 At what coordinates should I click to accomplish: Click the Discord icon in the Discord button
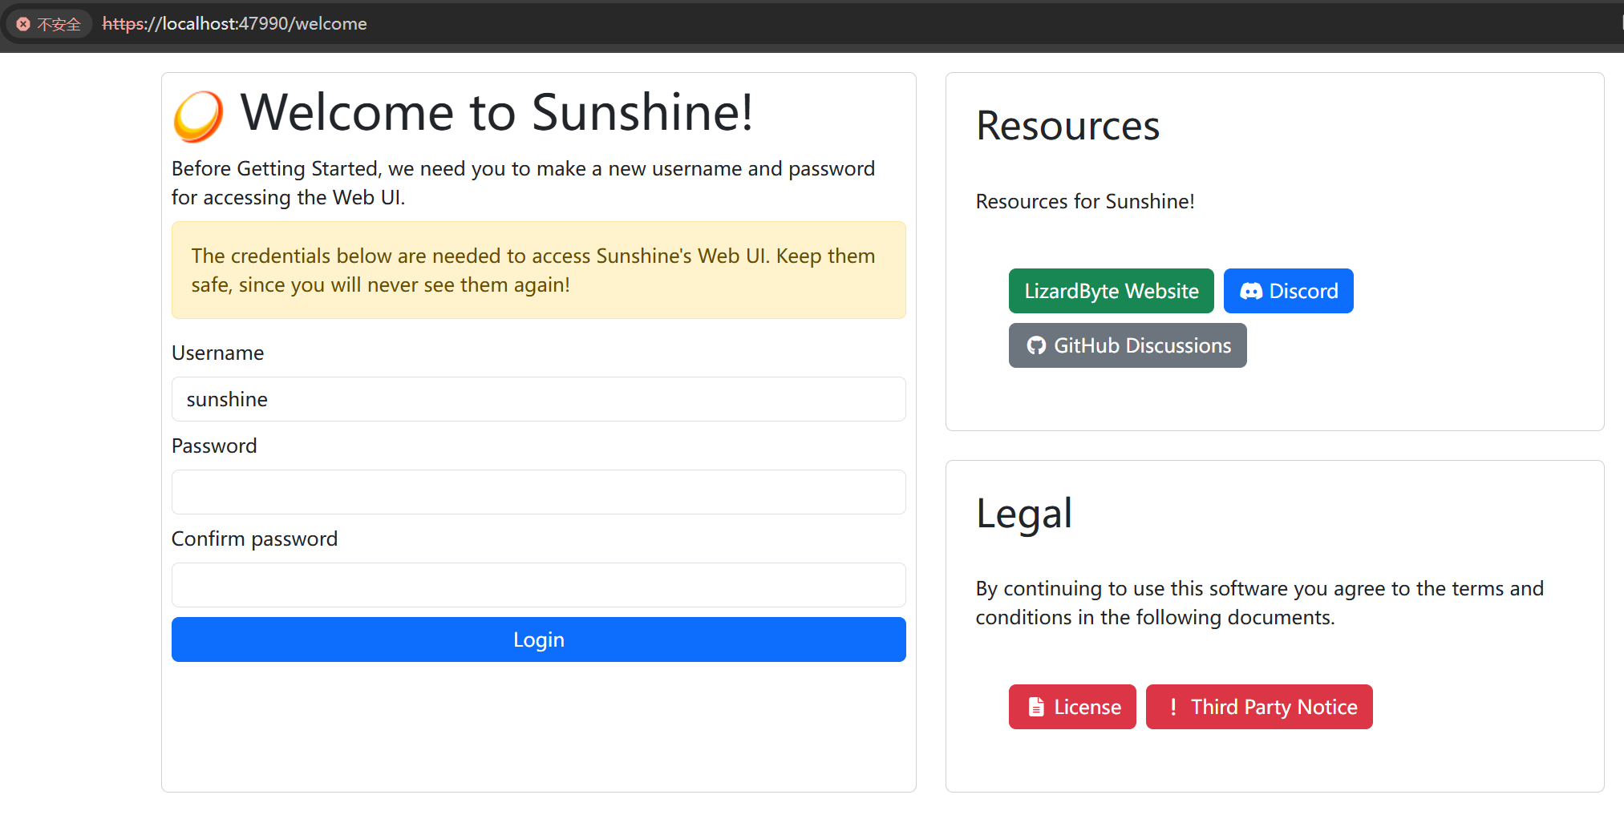tap(1250, 291)
